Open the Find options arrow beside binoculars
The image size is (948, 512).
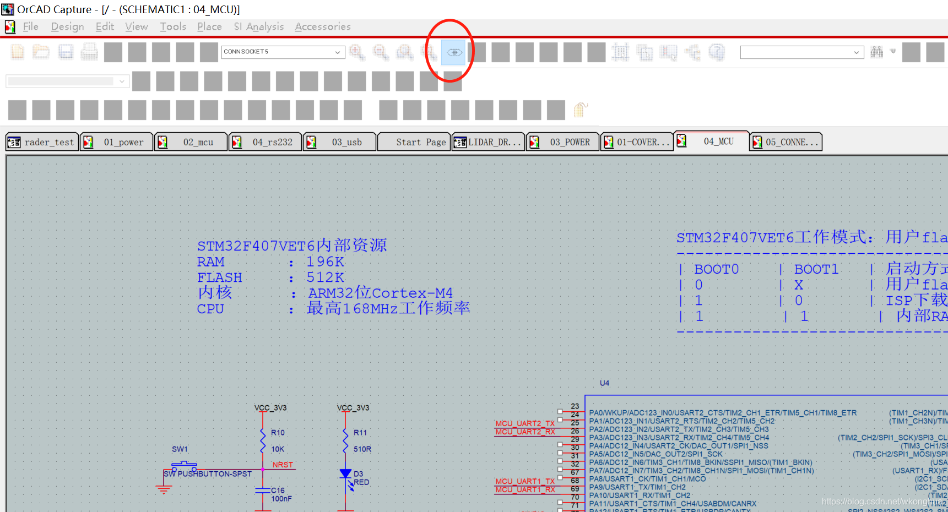point(893,51)
